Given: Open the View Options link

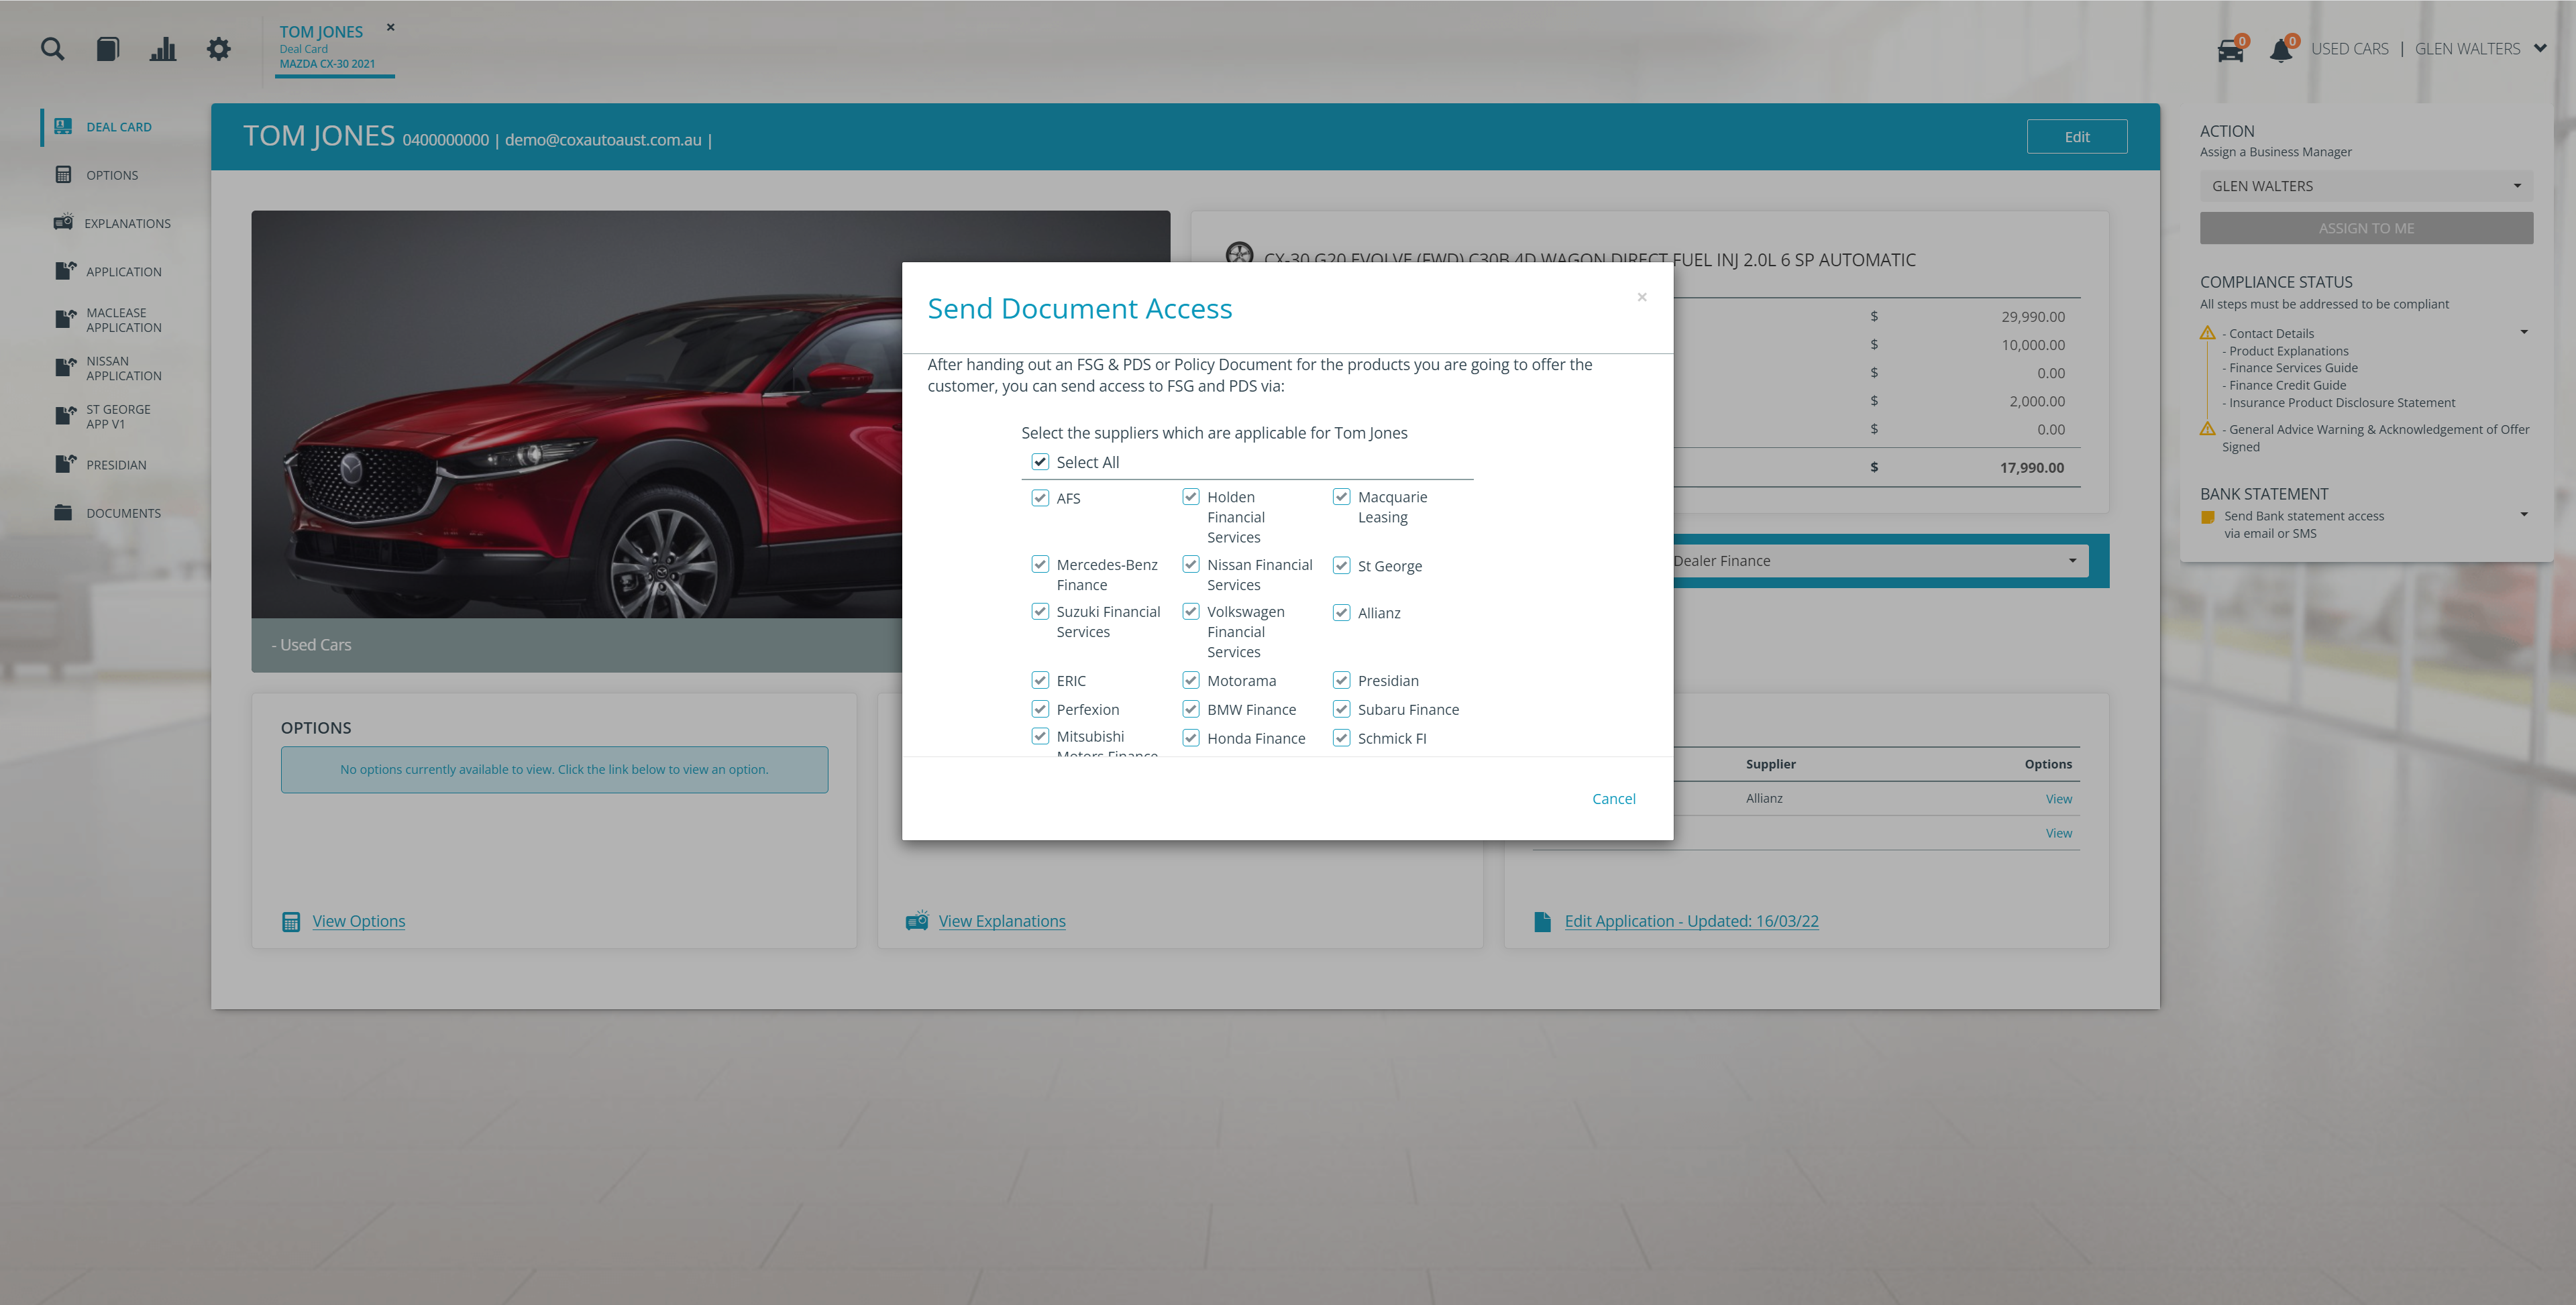Looking at the screenshot, I should (359, 921).
